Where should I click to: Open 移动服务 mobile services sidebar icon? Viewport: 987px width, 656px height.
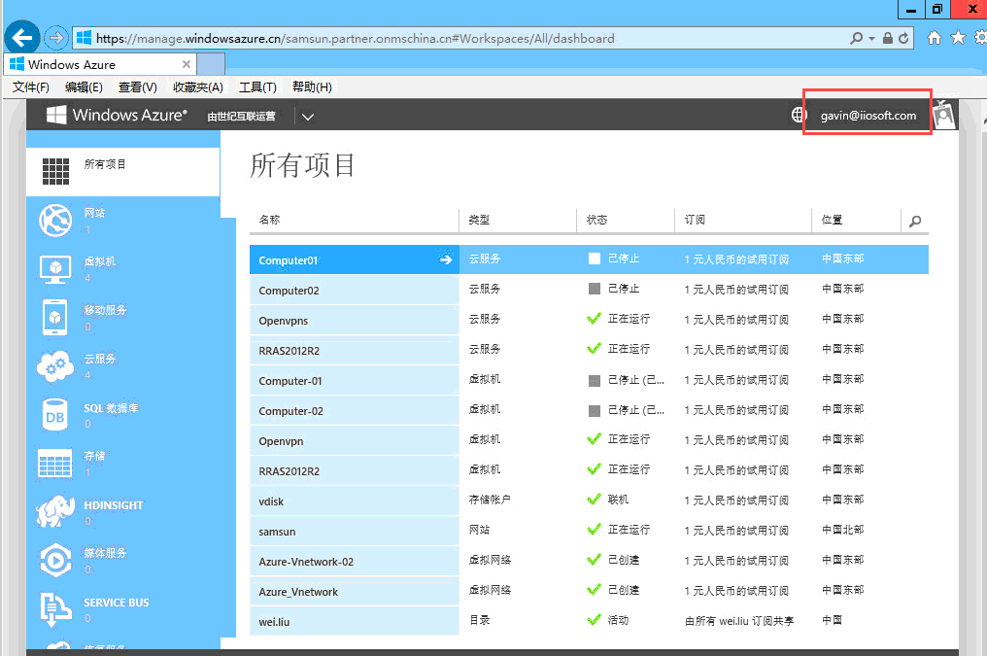click(x=55, y=317)
